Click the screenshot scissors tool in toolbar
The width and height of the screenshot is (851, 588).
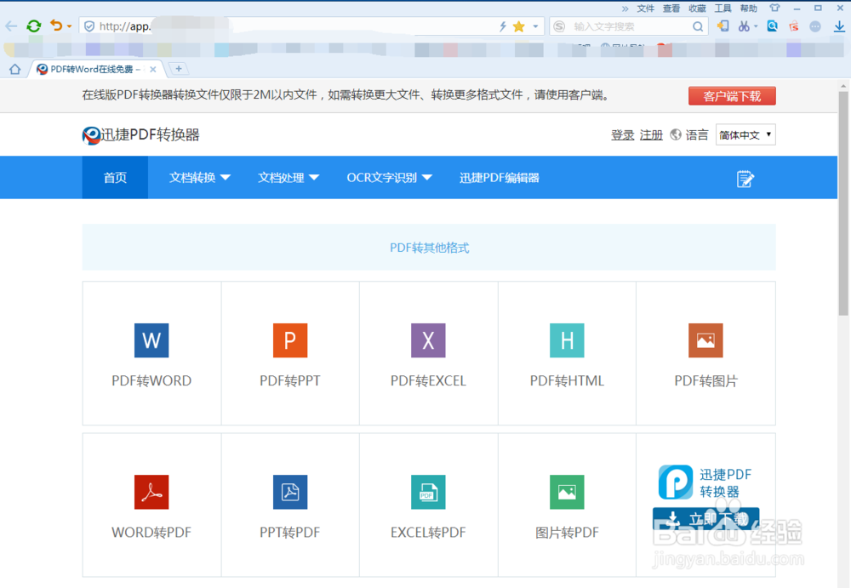[744, 26]
